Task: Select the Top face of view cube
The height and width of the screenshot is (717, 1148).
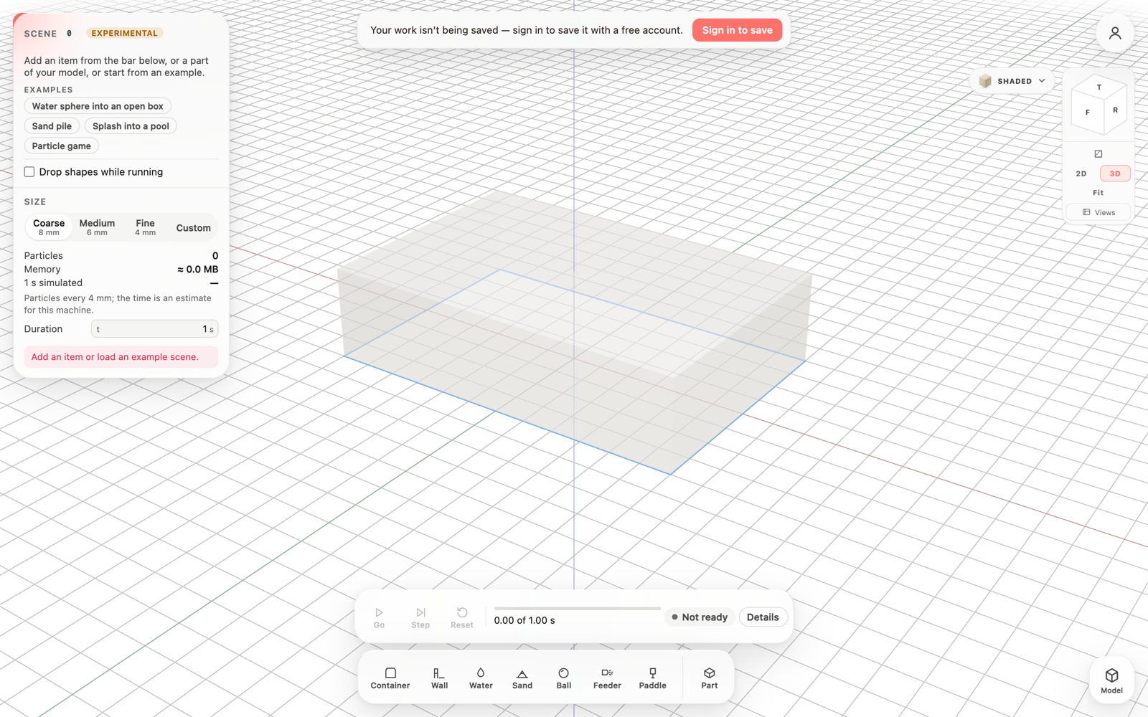Action: [x=1099, y=87]
